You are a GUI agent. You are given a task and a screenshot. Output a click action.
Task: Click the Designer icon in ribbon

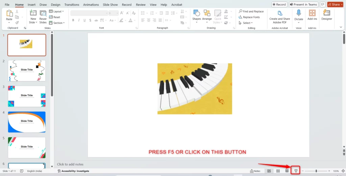coord(326,15)
